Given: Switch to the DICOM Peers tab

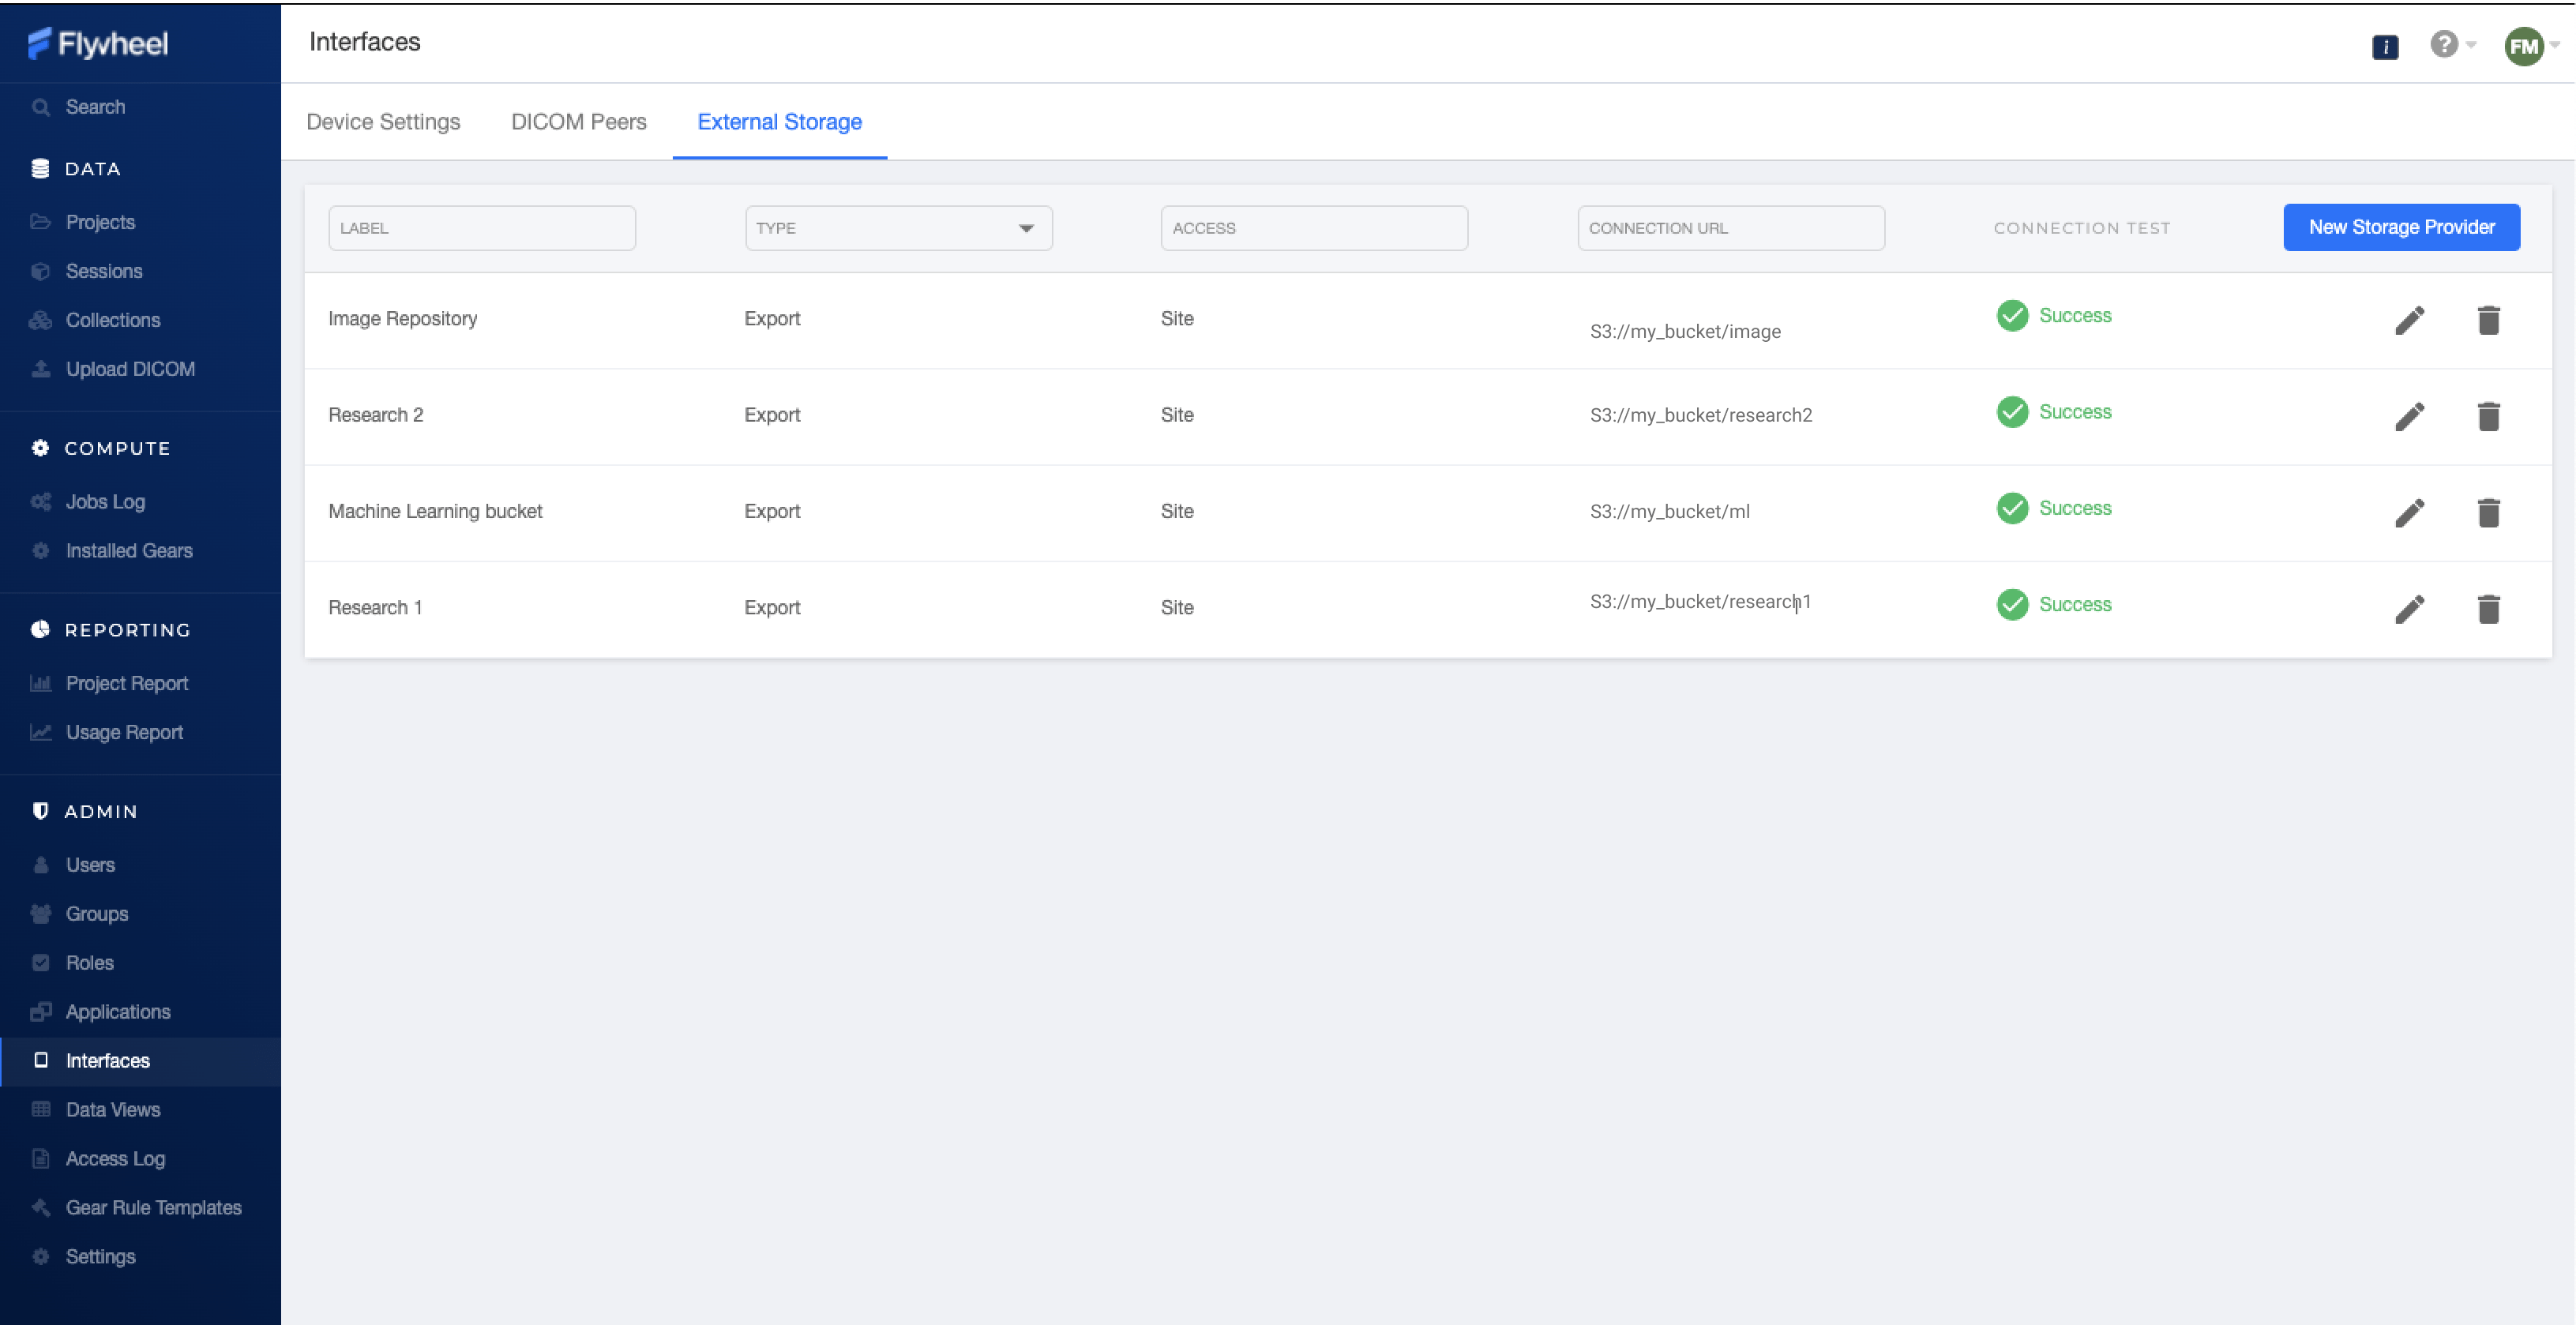Looking at the screenshot, I should 578,121.
